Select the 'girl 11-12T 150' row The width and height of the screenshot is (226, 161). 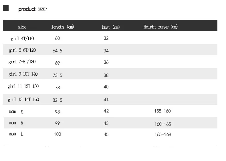[x=110, y=86]
